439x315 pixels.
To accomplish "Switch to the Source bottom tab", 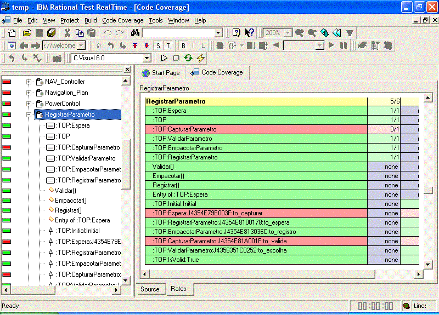I will click(150, 289).
